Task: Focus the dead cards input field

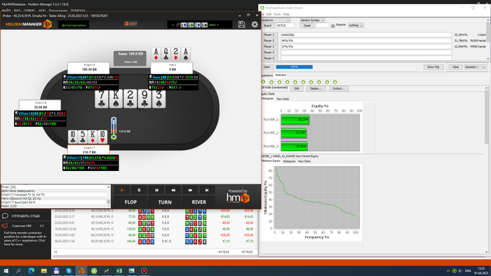Action: point(323,25)
